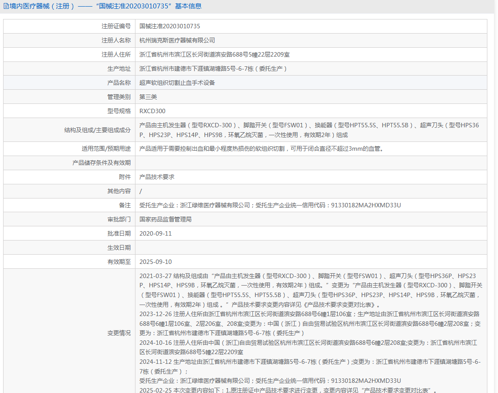
Task: Select the structure description starting 产品由主机发生器 in 结构及组成 row
Action: [x=309, y=130]
